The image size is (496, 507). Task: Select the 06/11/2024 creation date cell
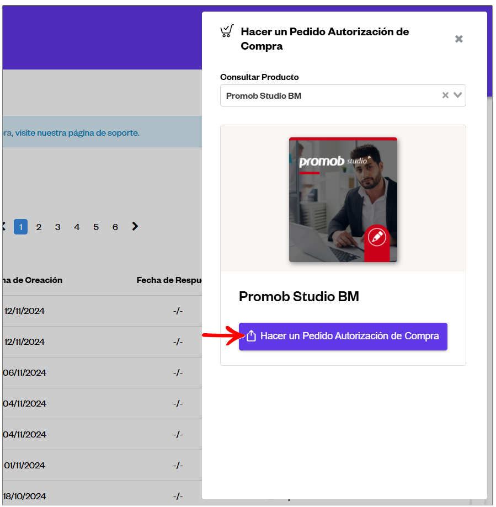coord(24,372)
